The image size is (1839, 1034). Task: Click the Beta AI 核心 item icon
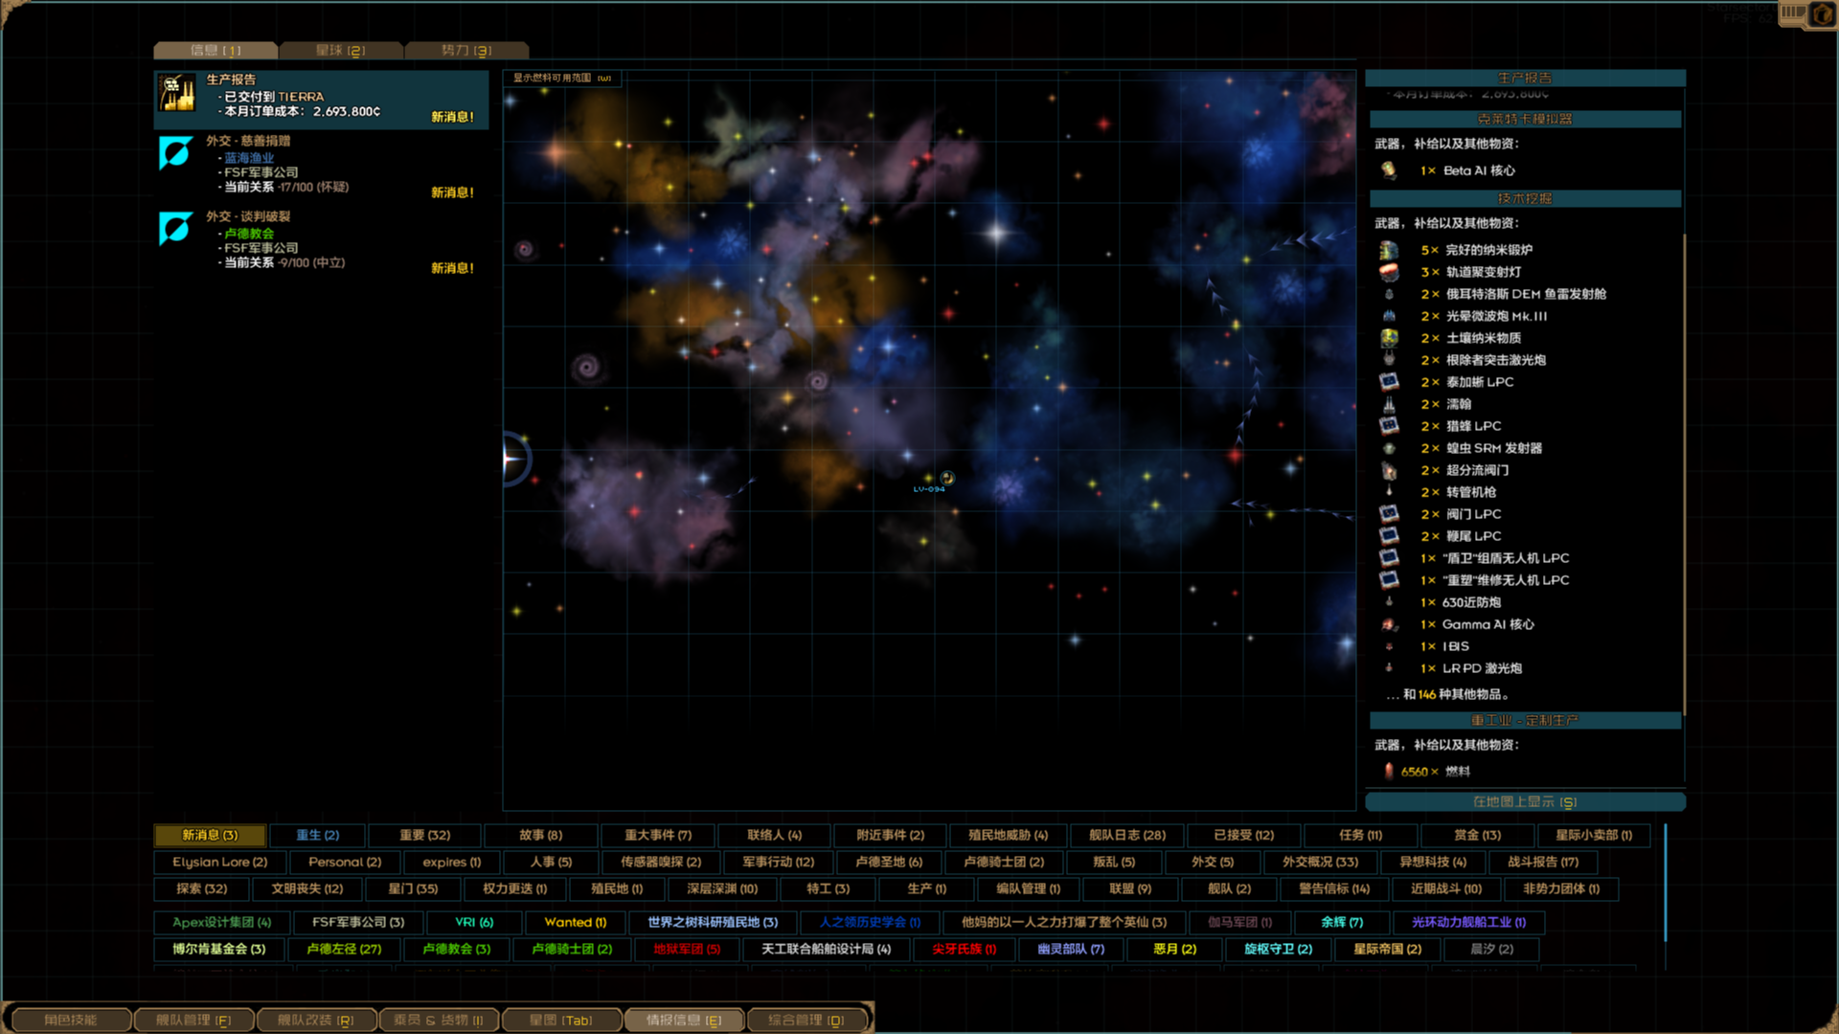pyautogui.click(x=1389, y=170)
